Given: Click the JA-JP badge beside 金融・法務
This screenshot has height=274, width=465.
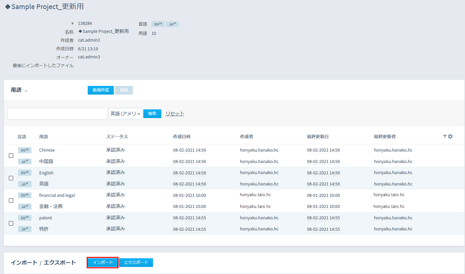Looking at the screenshot, I should click(x=24, y=207).
